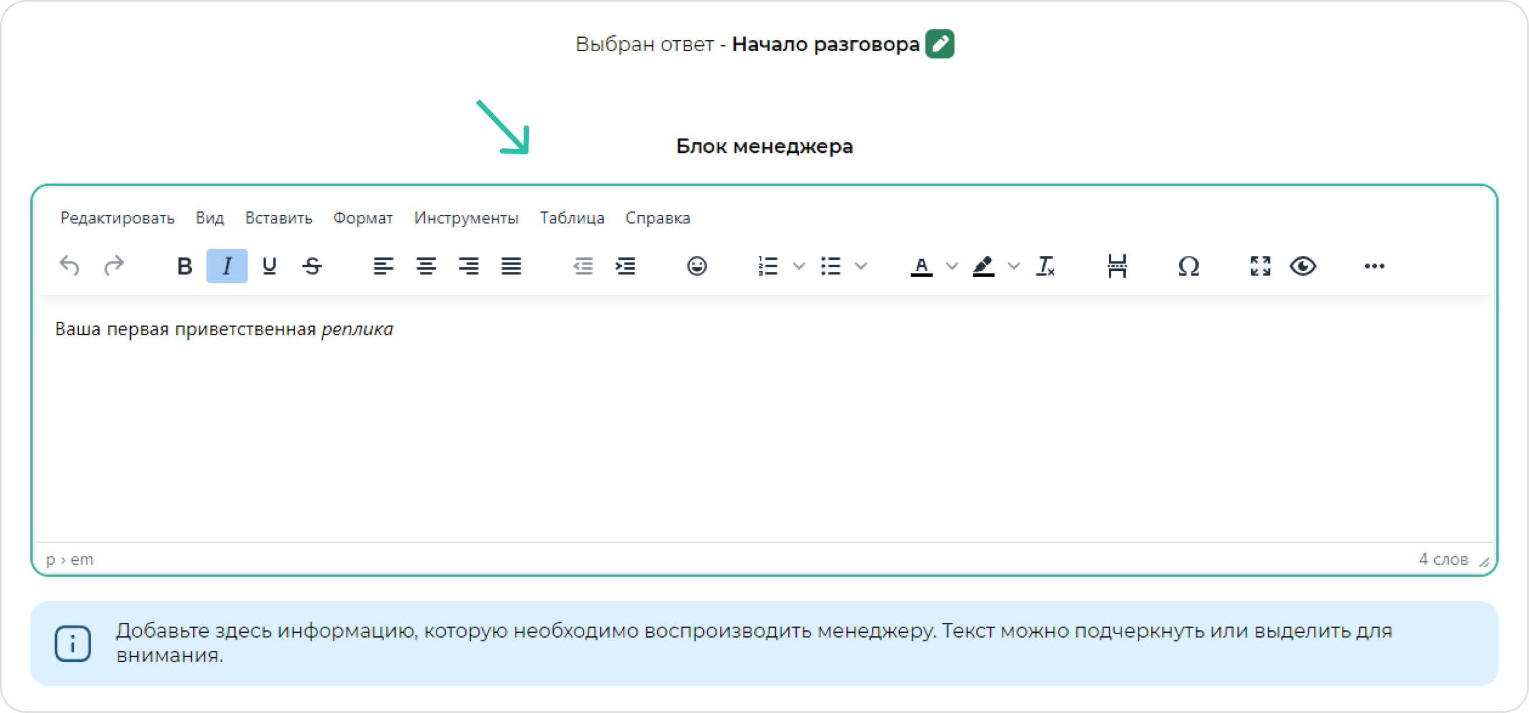The height and width of the screenshot is (713, 1529).
Task: Open the Формат menu
Action: [363, 218]
